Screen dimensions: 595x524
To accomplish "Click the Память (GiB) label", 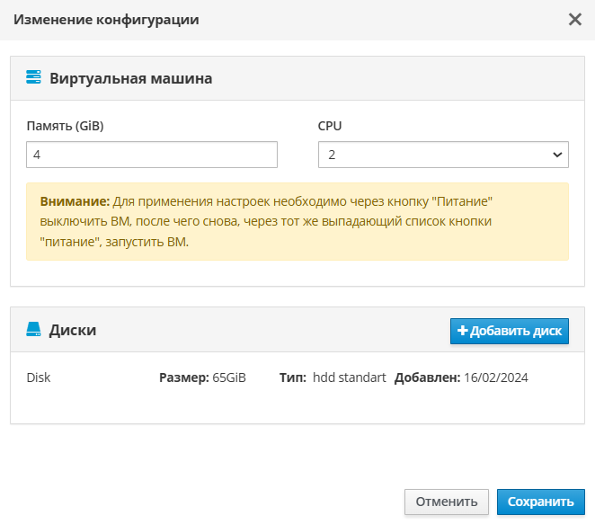I will pos(65,126).
